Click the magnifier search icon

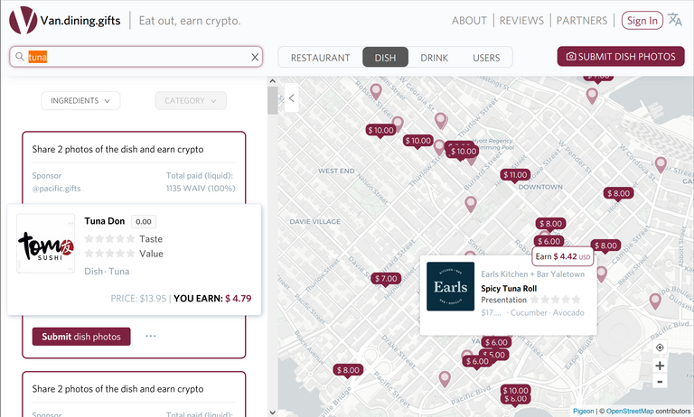[20, 57]
